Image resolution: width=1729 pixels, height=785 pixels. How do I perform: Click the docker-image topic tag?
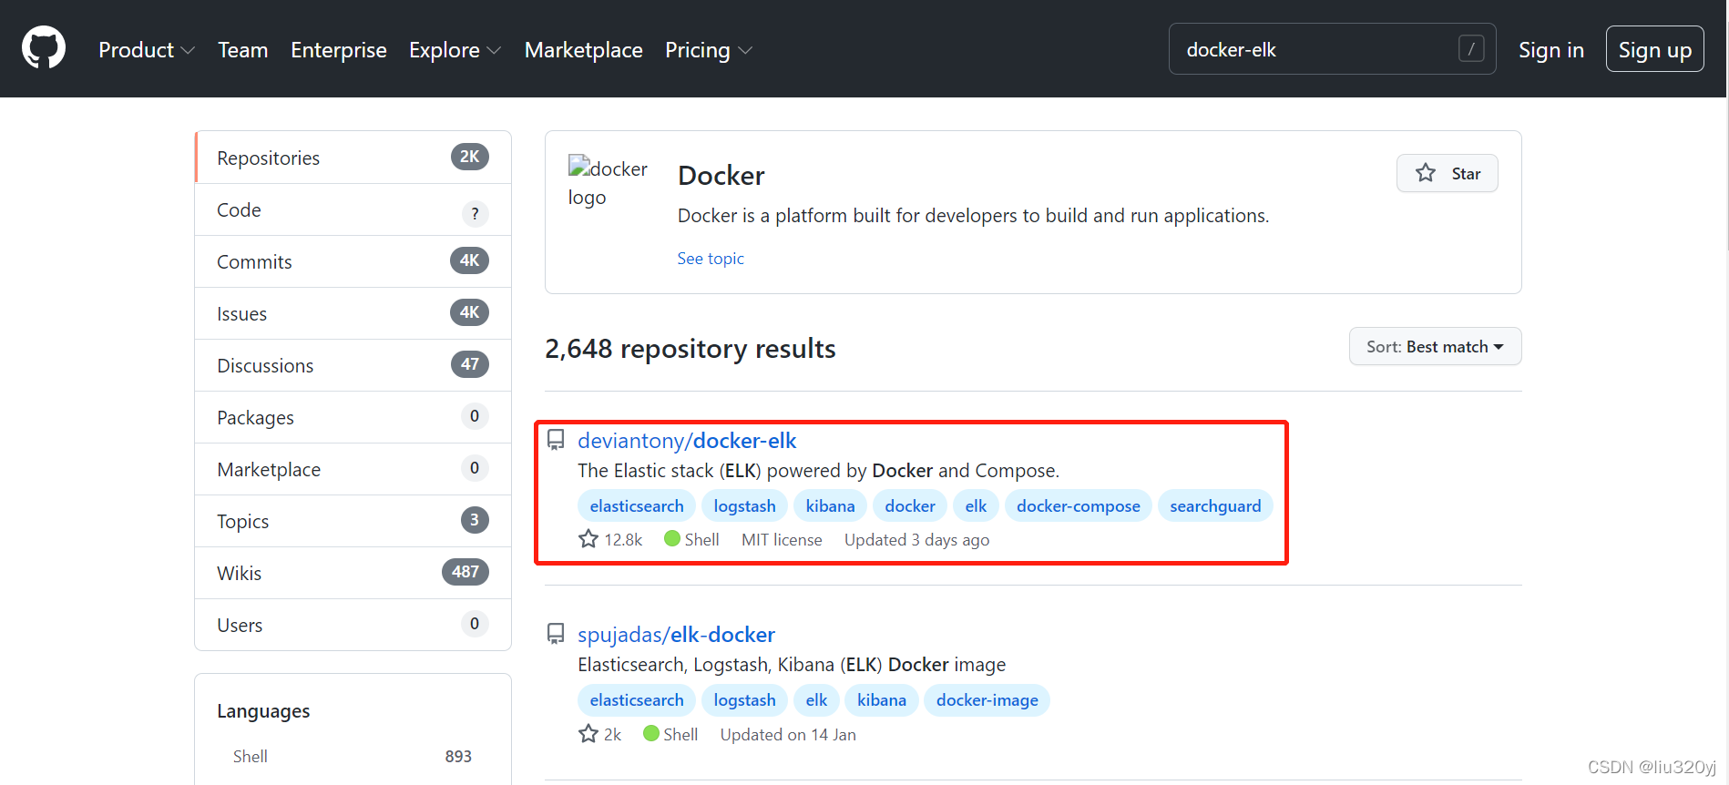(987, 699)
